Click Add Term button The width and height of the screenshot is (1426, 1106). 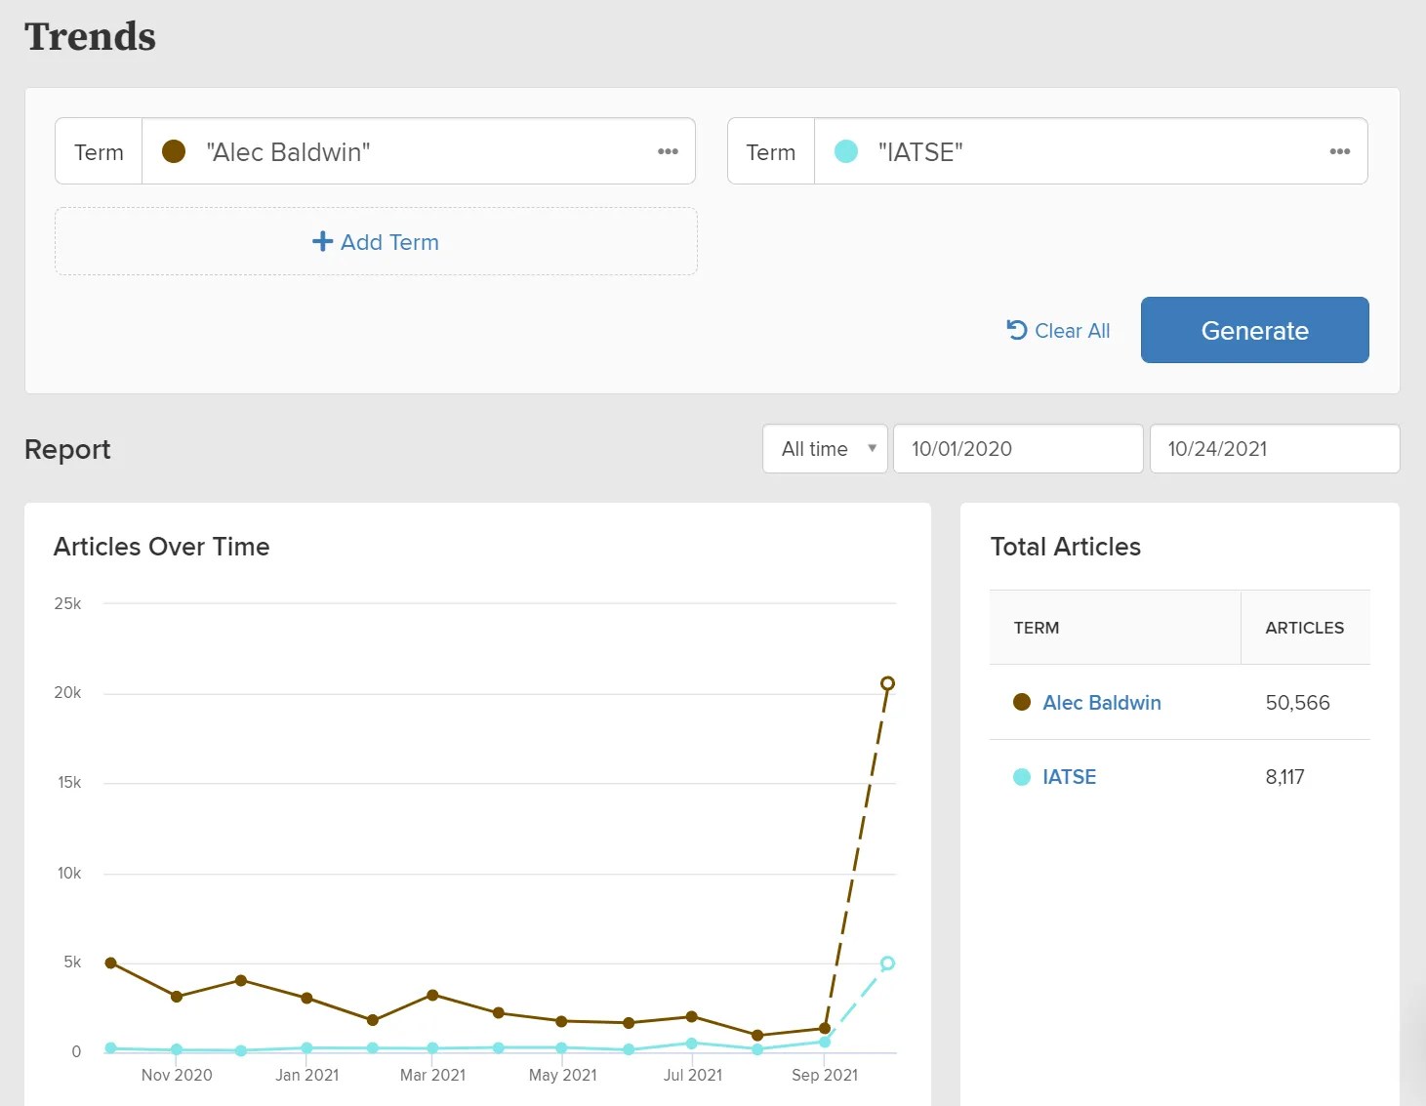click(x=376, y=241)
